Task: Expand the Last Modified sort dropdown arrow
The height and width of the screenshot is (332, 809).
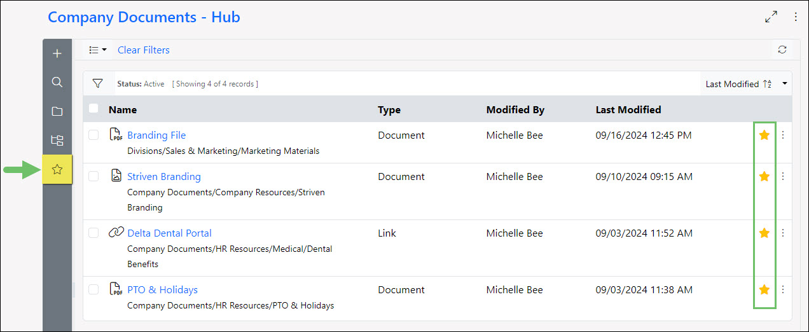Action: [785, 84]
